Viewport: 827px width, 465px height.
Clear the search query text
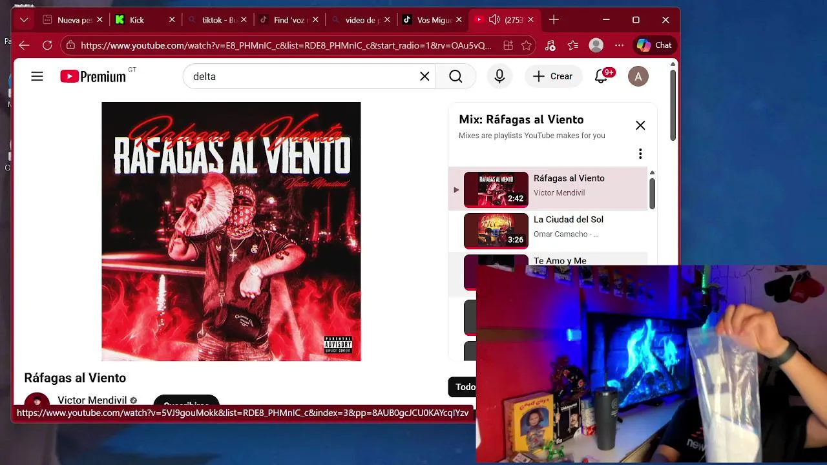click(x=424, y=76)
